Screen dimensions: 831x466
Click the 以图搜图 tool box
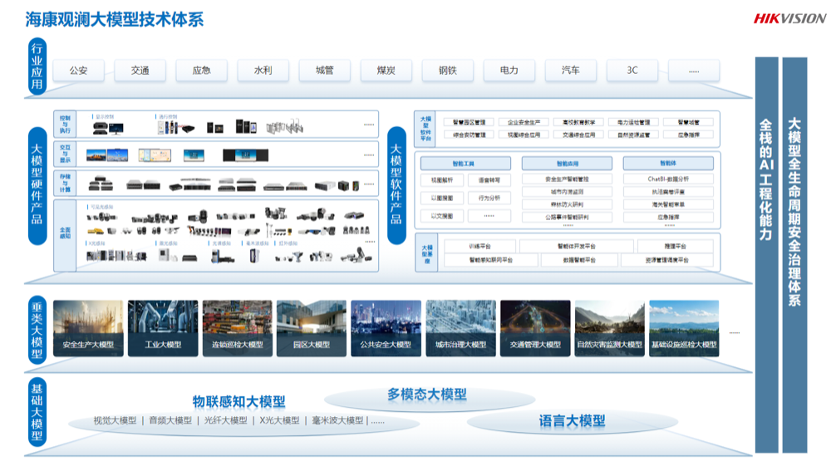tap(442, 198)
